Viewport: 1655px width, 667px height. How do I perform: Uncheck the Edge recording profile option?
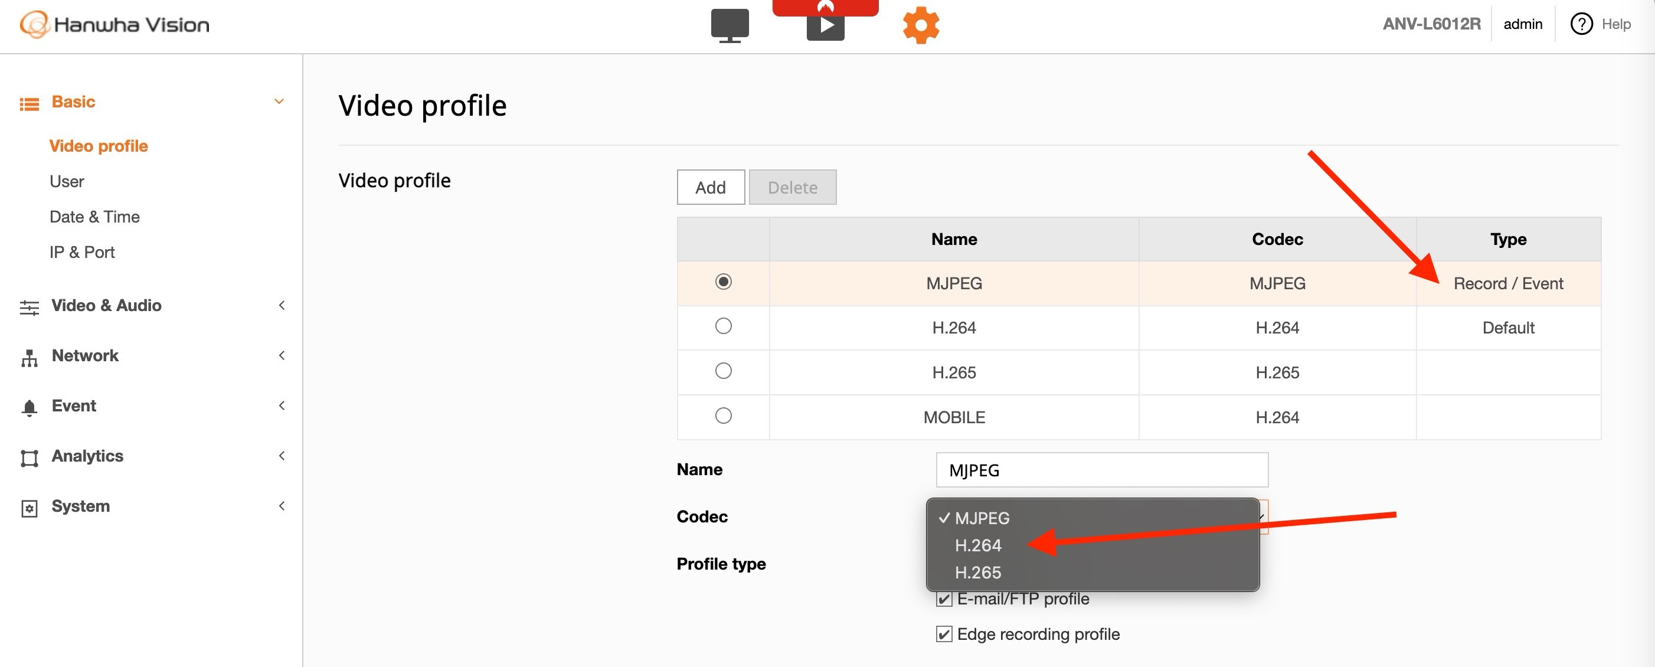point(943,633)
